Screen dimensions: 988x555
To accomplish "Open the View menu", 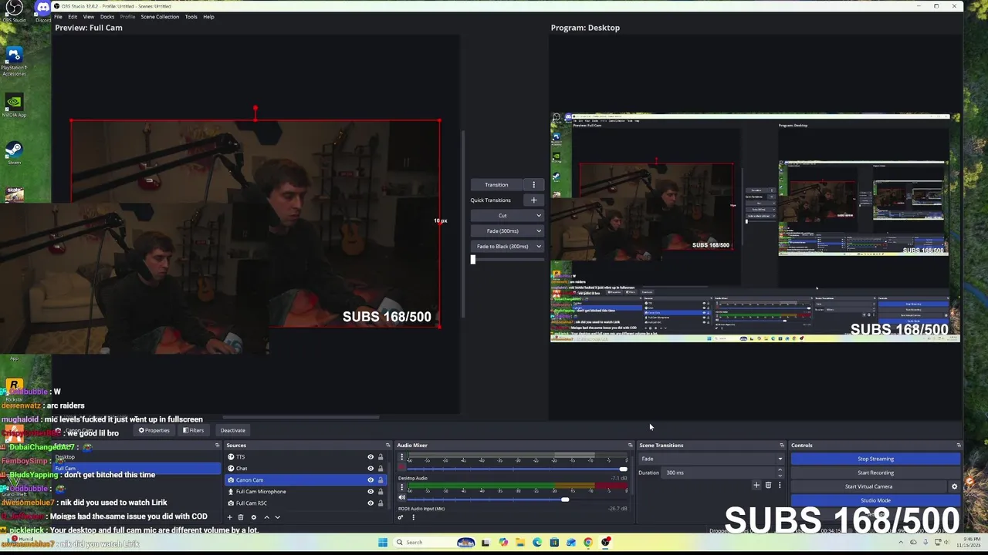I will tap(89, 16).
